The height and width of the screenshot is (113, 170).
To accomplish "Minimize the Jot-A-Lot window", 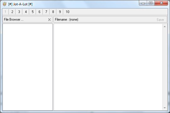I will click(x=143, y=3).
